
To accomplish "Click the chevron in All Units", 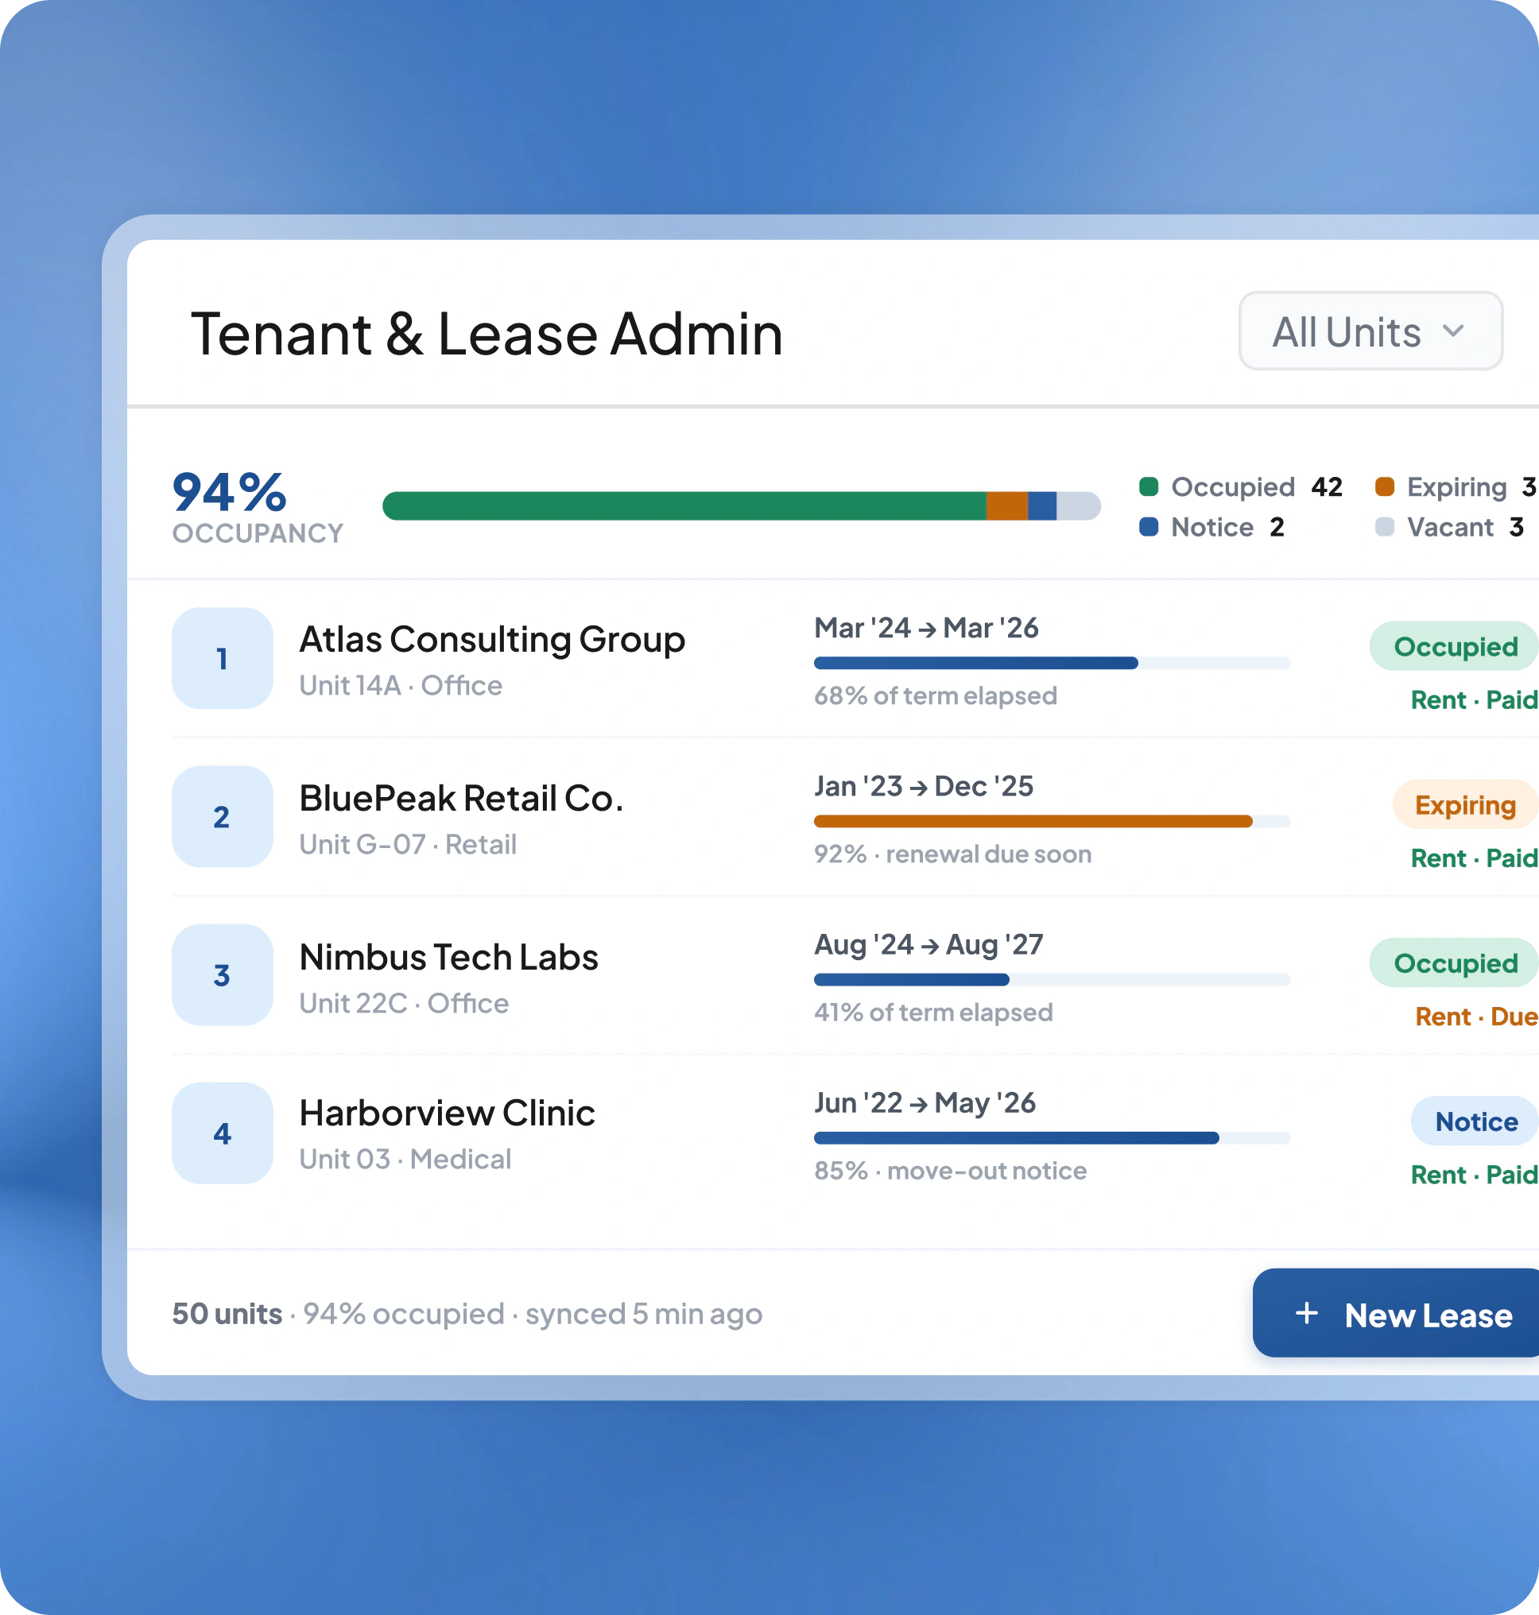I will pyautogui.click(x=1453, y=331).
